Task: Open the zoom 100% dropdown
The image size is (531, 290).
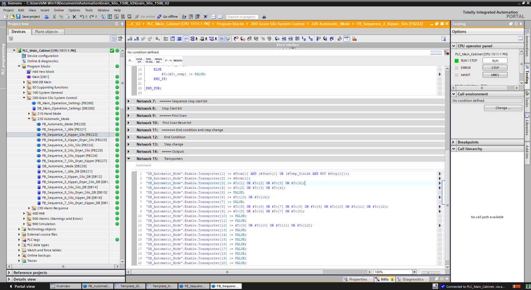Action: (414, 272)
